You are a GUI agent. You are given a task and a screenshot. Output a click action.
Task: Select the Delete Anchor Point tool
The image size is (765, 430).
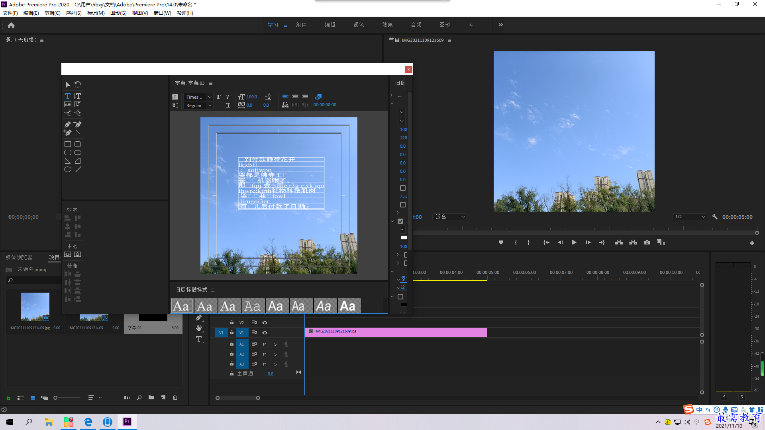tap(78, 124)
